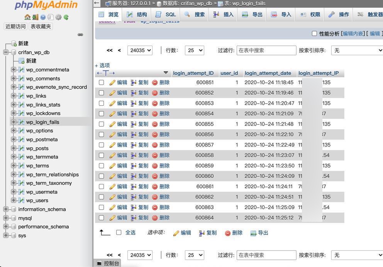Tick the 全选 select-all checkbox
The height and width of the screenshot is (267, 383).
[119, 232]
